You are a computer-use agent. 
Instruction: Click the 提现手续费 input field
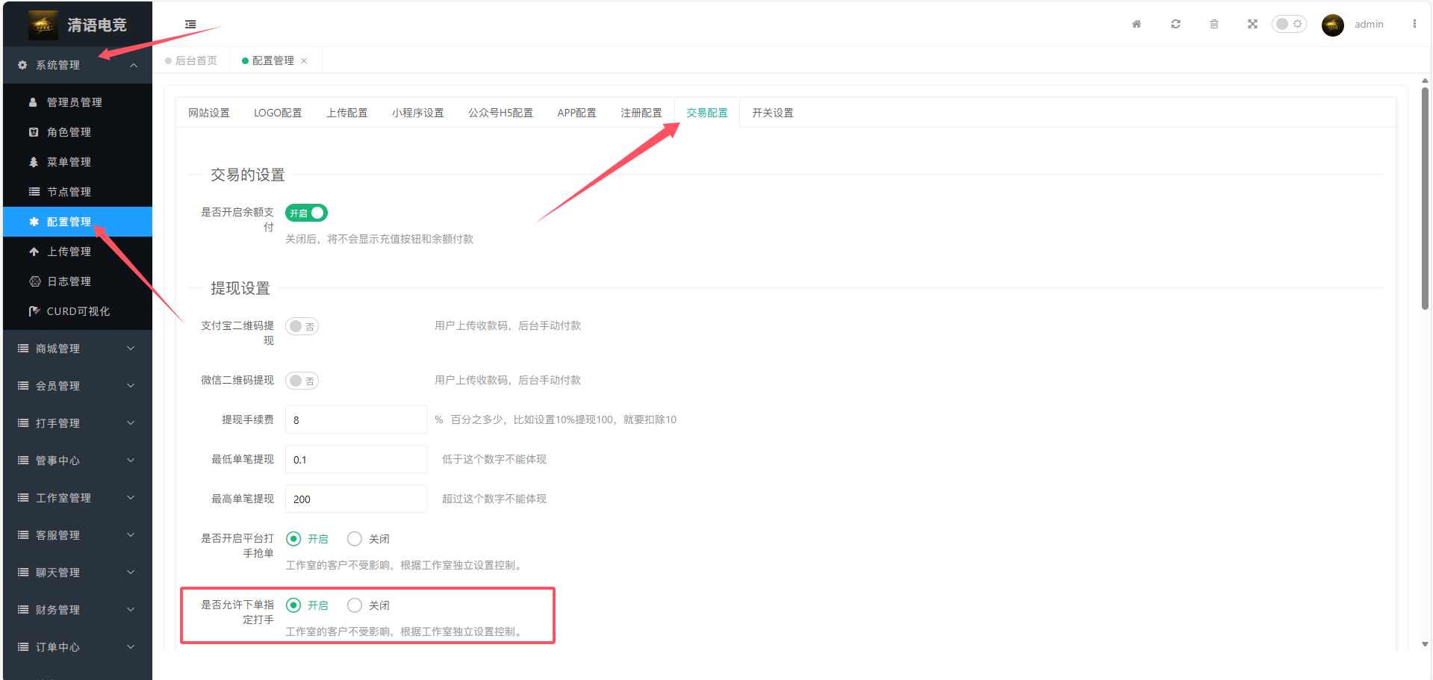pos(355,420)
